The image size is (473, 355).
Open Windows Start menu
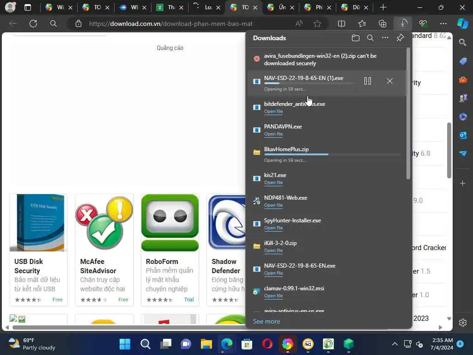pyautogui.click(x=125, y=344)
